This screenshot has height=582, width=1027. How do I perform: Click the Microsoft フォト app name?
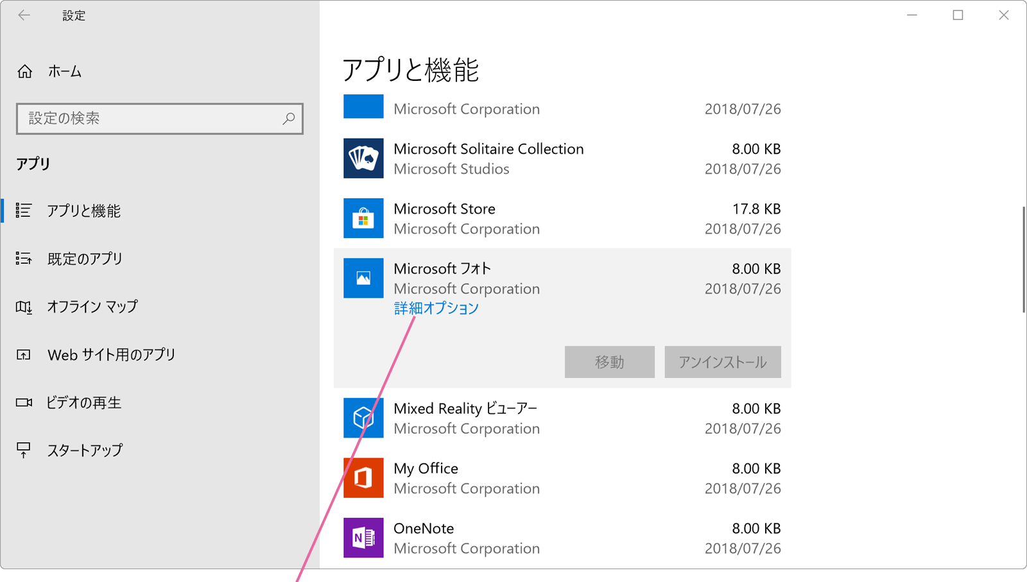[442, 269]
